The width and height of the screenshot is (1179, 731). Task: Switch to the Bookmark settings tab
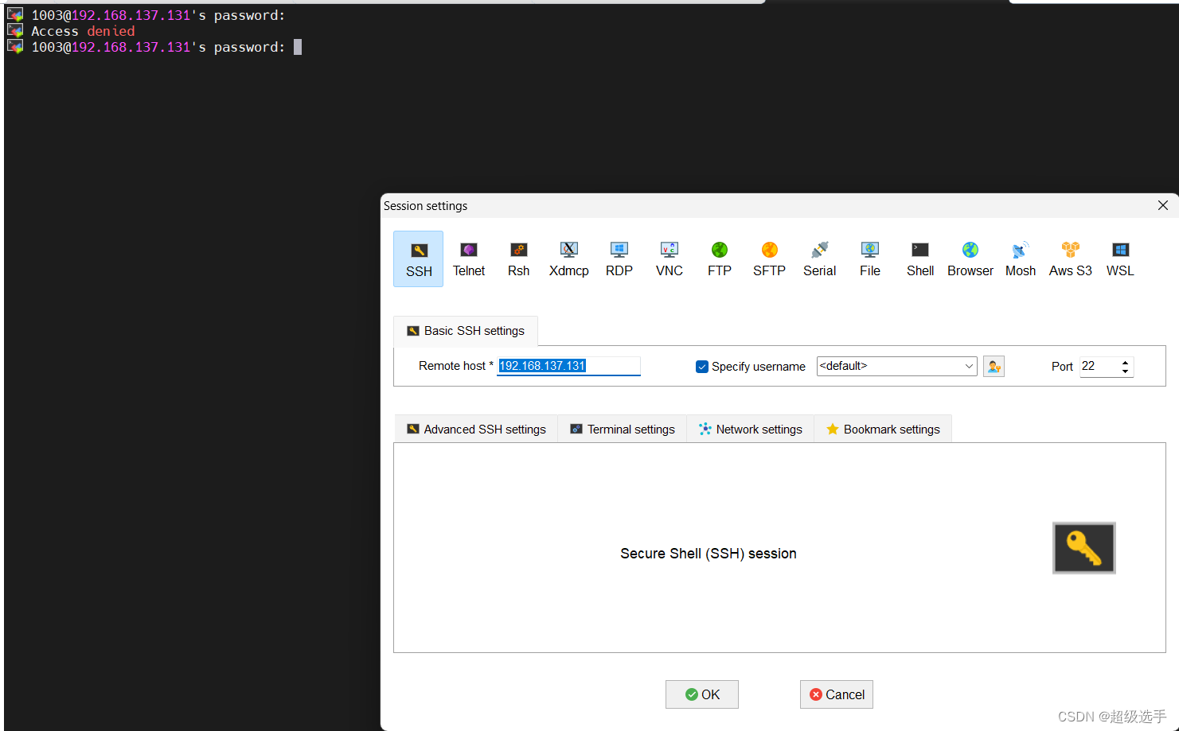coord(883,429)
